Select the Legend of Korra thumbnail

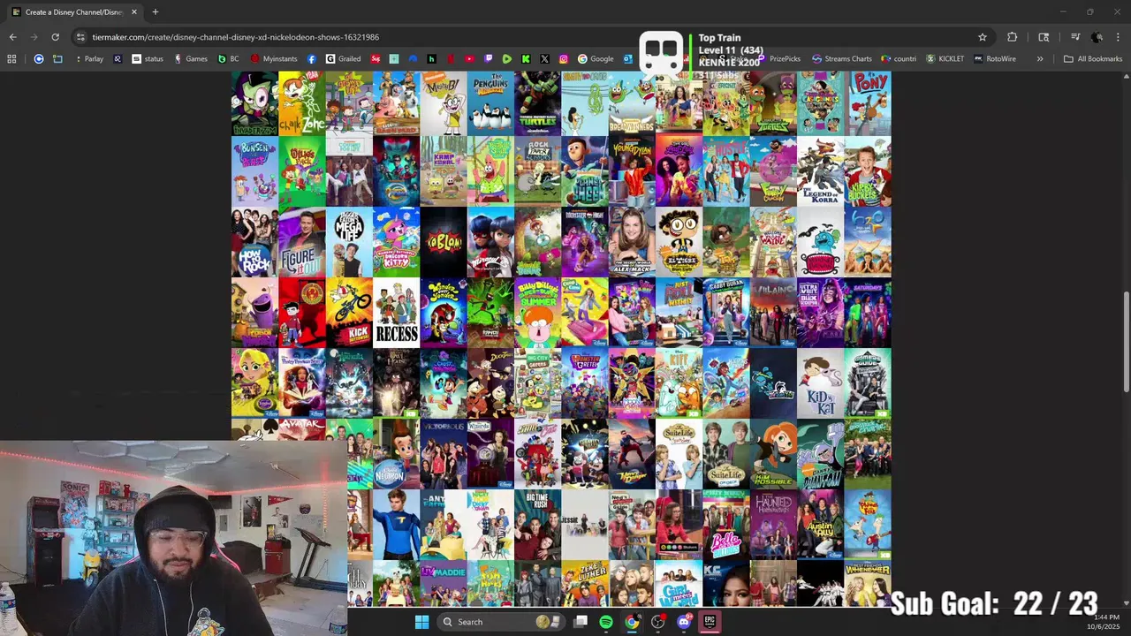pos(820,171)
